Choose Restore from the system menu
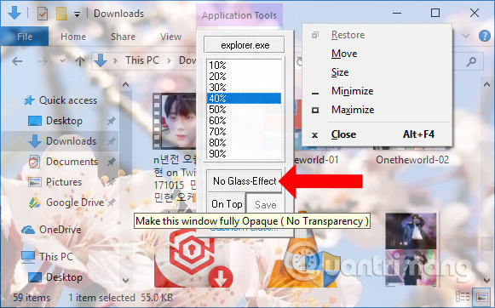 377,35
